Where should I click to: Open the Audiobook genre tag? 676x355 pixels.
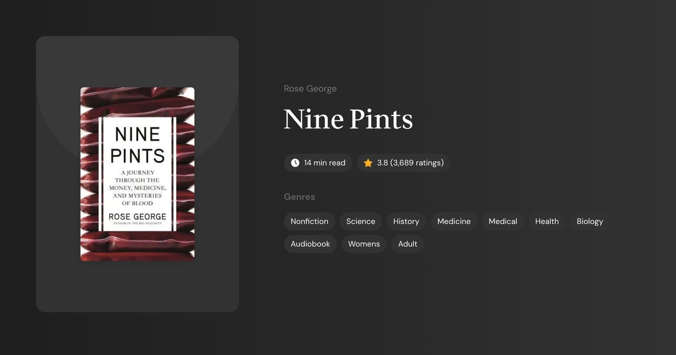(x=310, y=244)
